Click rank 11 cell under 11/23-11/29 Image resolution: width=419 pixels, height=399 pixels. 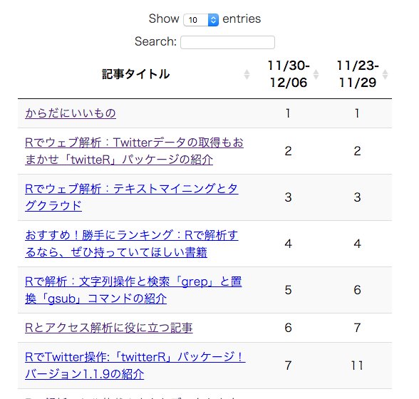click(357, 366)
